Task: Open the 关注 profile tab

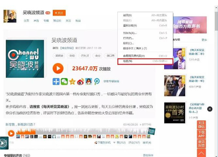Action: pos(68,20)
